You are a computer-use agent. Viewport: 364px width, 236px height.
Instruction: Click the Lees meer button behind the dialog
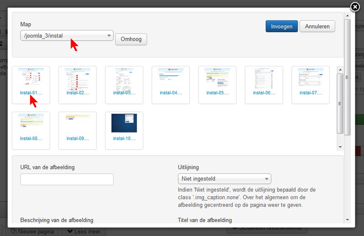tap(84, 231)
